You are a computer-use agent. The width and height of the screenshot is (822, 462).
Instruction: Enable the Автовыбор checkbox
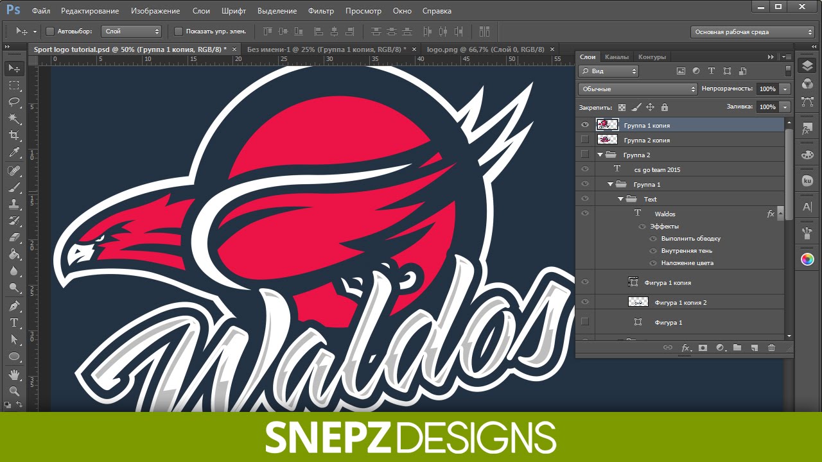(50, 31)
